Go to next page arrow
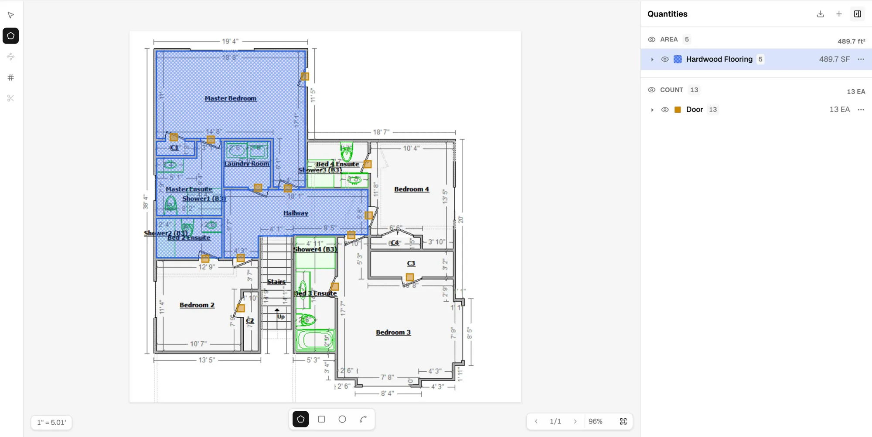 575,421
